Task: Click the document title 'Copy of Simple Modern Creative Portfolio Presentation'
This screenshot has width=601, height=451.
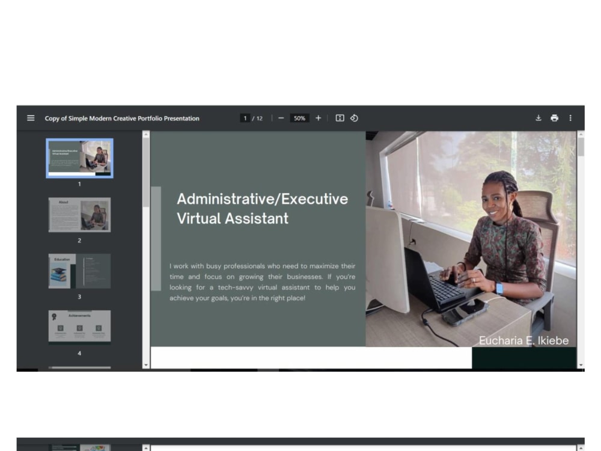Action: click(122, 118)
